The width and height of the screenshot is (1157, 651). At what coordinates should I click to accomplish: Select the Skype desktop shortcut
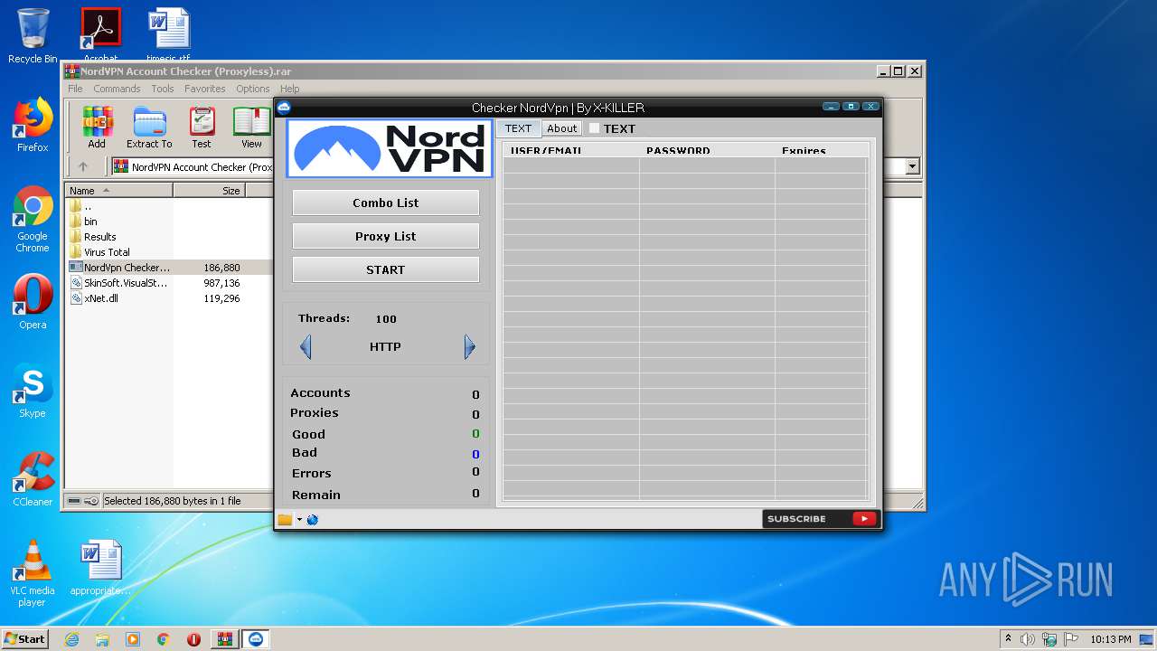coord(33,391)
